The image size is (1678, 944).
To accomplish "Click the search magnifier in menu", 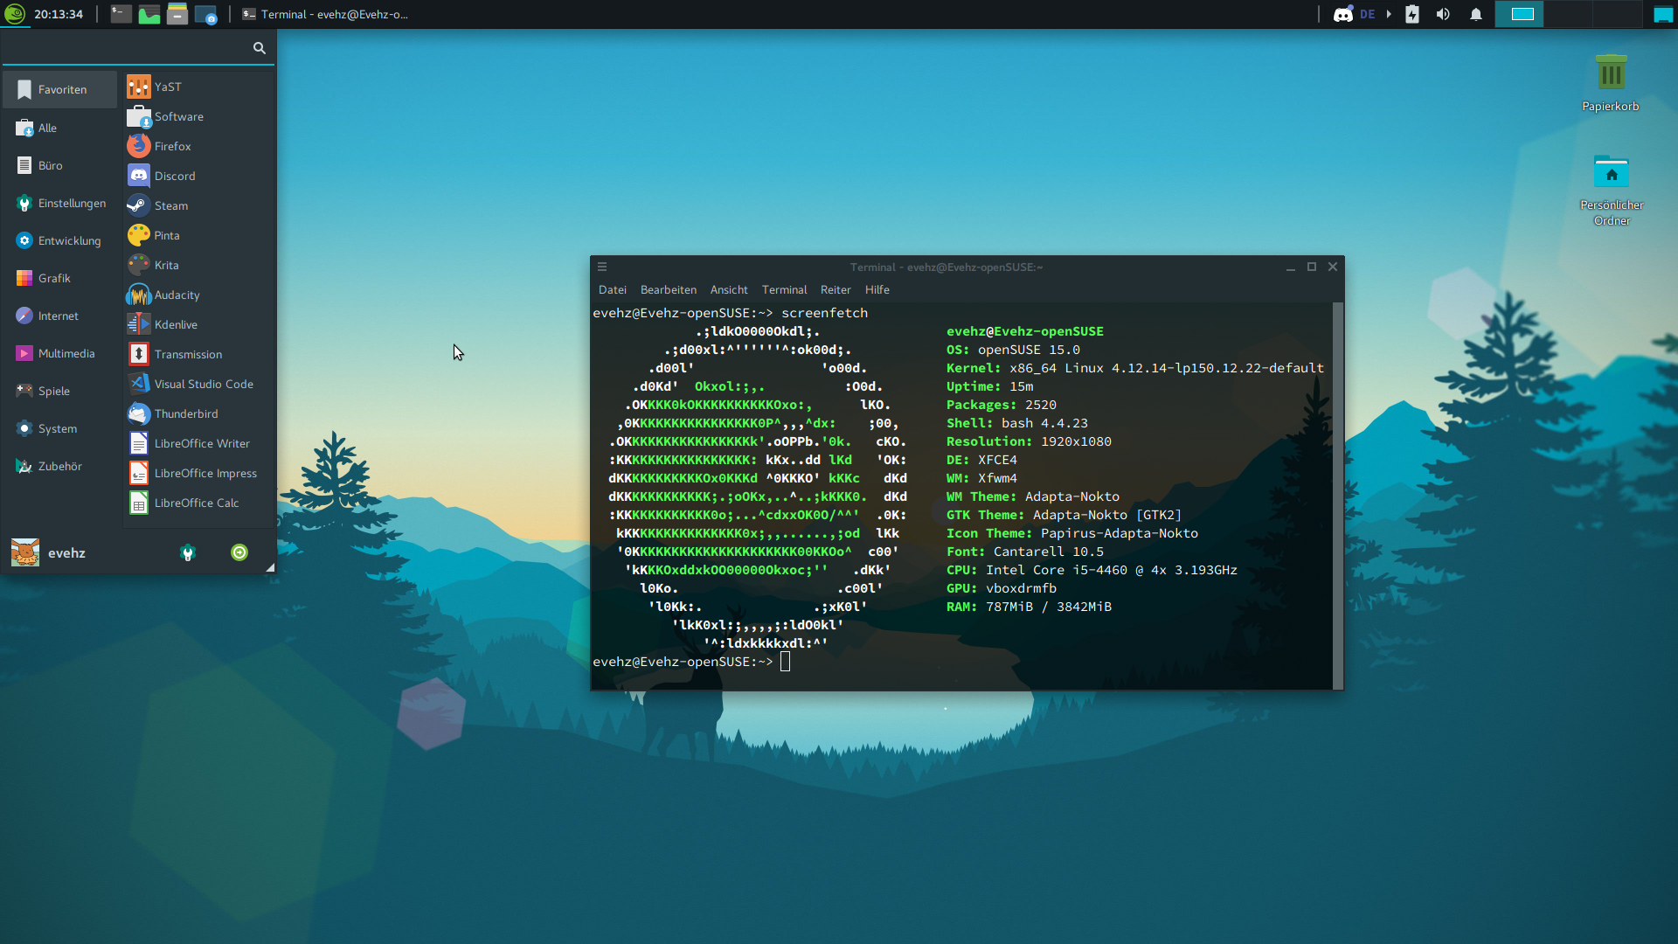I will coord(259,48).
